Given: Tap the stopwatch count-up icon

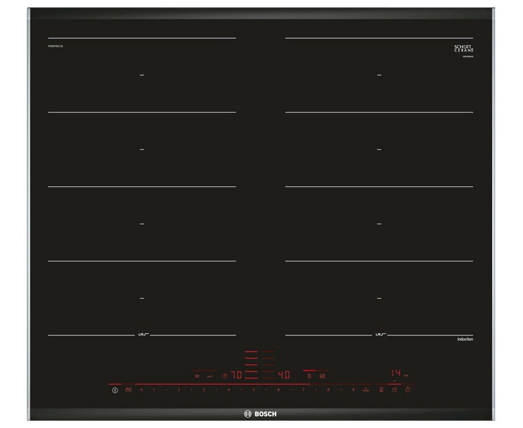Looking at the screenshot, I should tap(408, 390).
